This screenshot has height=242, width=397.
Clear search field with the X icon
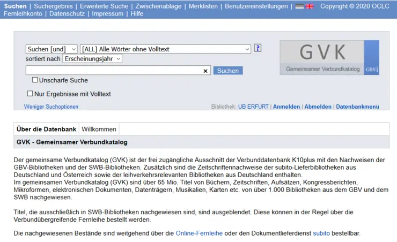(x=205, y=71)
